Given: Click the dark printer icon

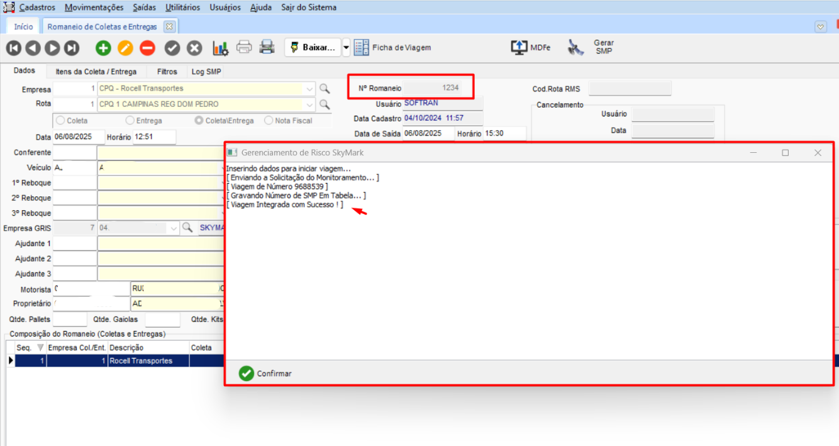Looking at the screenshot, I should [x=267, y=47].
